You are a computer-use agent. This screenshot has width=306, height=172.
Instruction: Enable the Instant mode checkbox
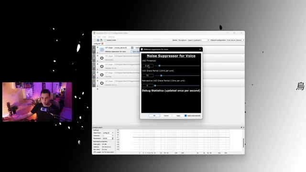(105, 40)
